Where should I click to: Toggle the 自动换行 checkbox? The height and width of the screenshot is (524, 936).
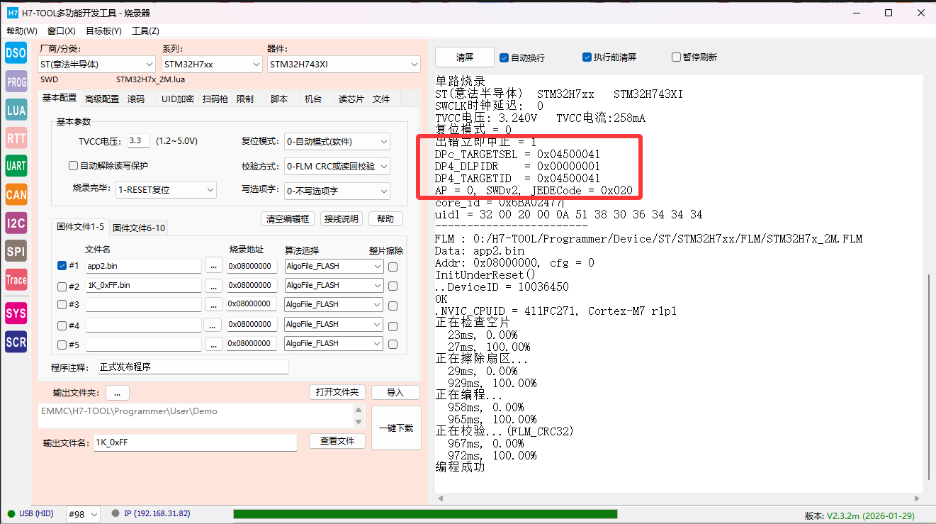pos(504,57)
